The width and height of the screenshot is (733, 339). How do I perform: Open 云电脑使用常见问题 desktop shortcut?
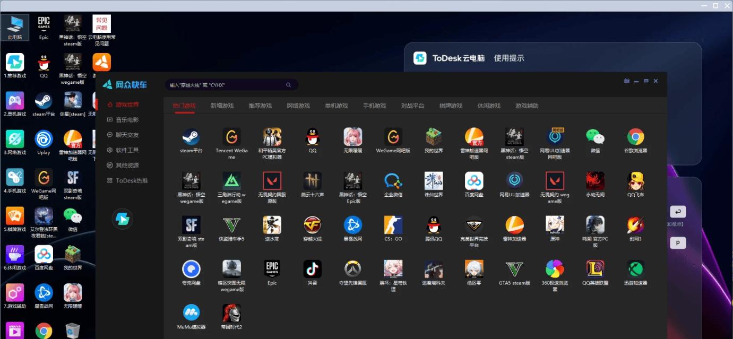coord(102,31)
